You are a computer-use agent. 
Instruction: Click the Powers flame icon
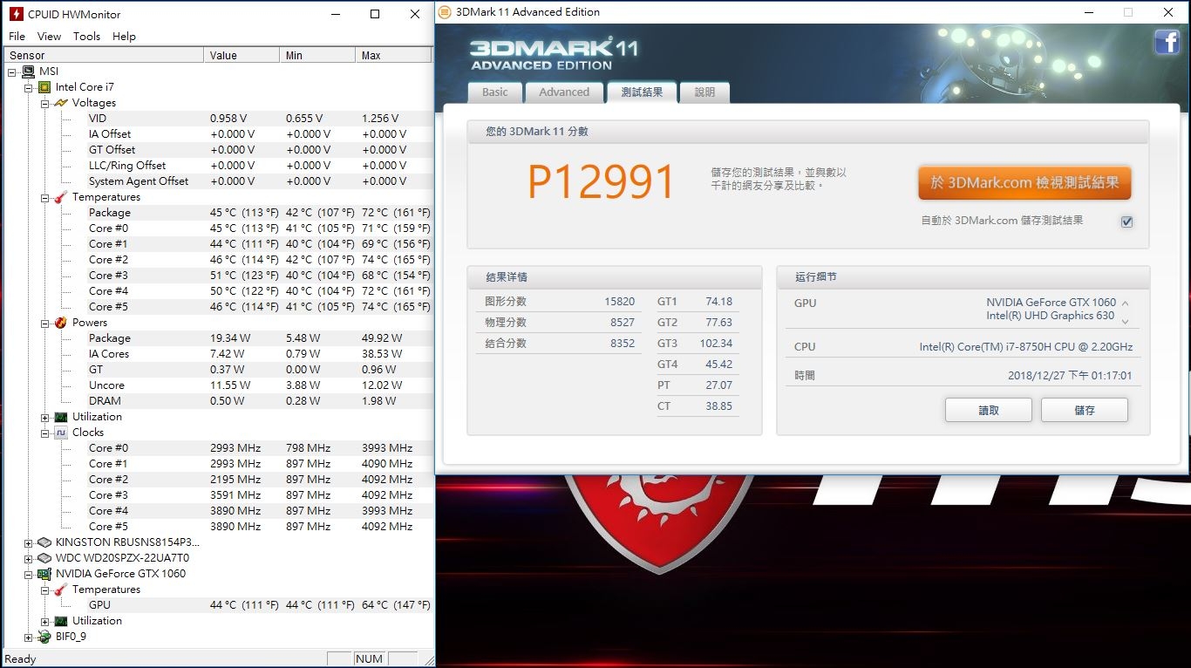(61, 323)
